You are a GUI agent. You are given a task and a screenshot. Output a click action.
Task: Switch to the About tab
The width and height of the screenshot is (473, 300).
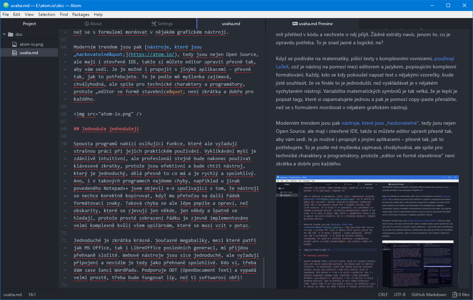92,24
